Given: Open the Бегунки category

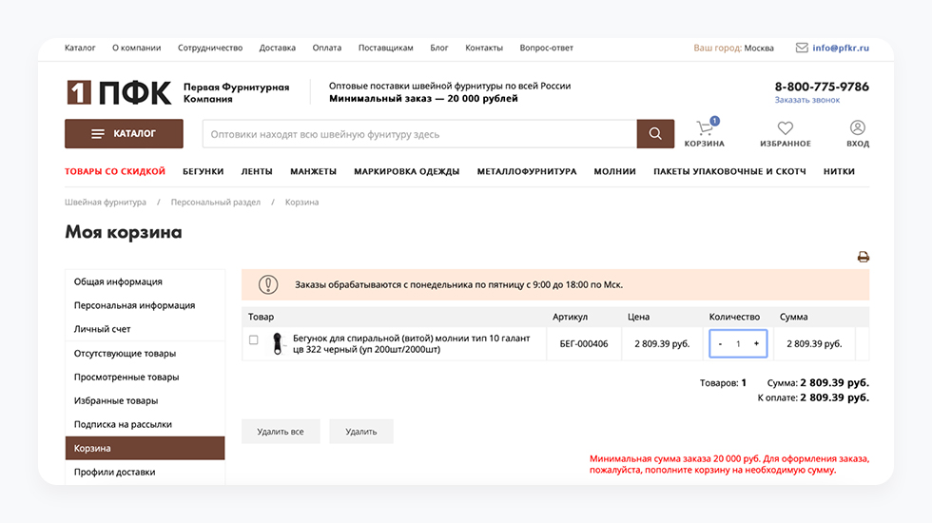Looking at the screenshot, I should 204,171.
